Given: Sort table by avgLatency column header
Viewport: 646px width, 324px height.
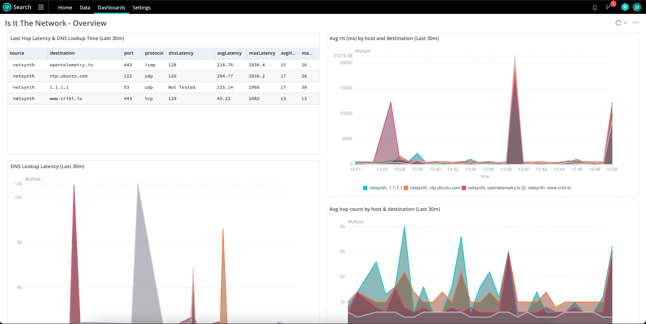Looking at the screenshot, I should coord(229,53).
